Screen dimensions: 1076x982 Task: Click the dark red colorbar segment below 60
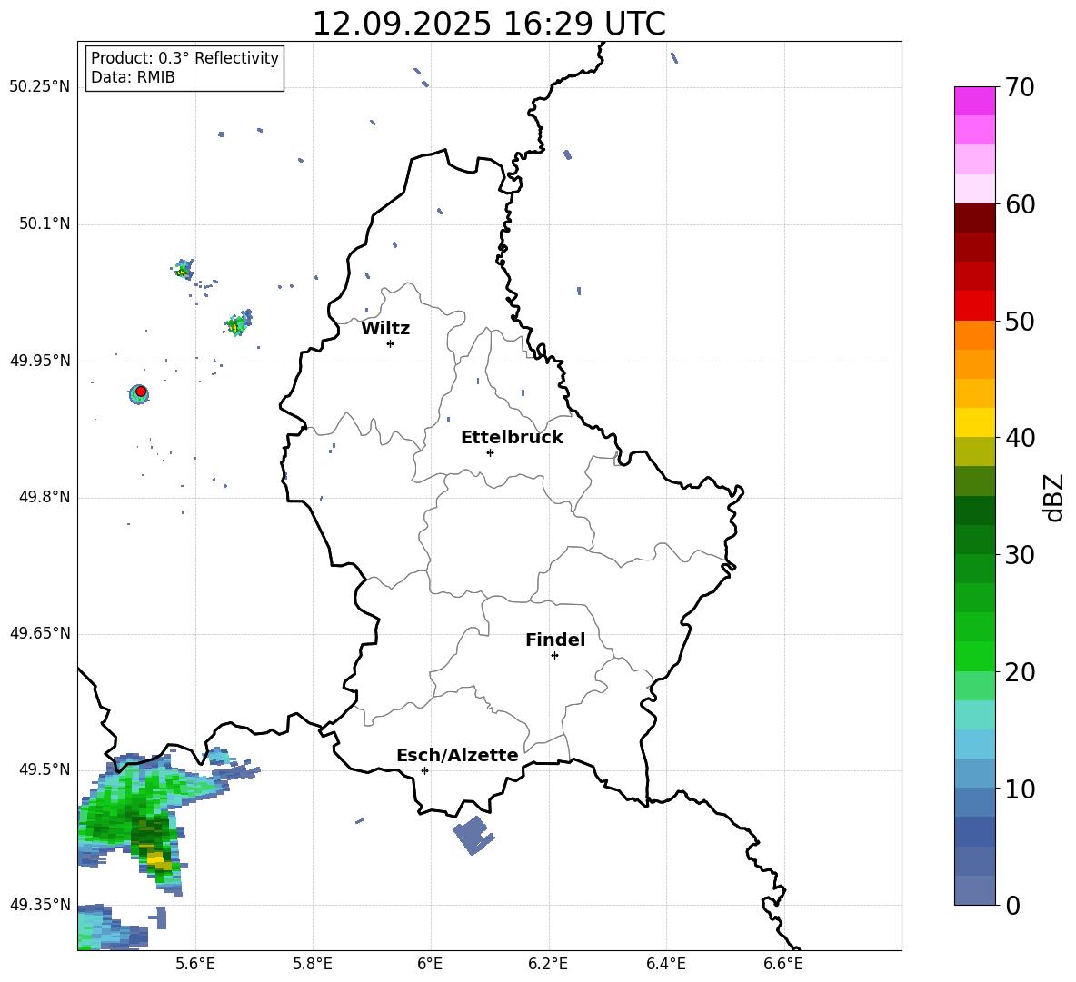974,218
